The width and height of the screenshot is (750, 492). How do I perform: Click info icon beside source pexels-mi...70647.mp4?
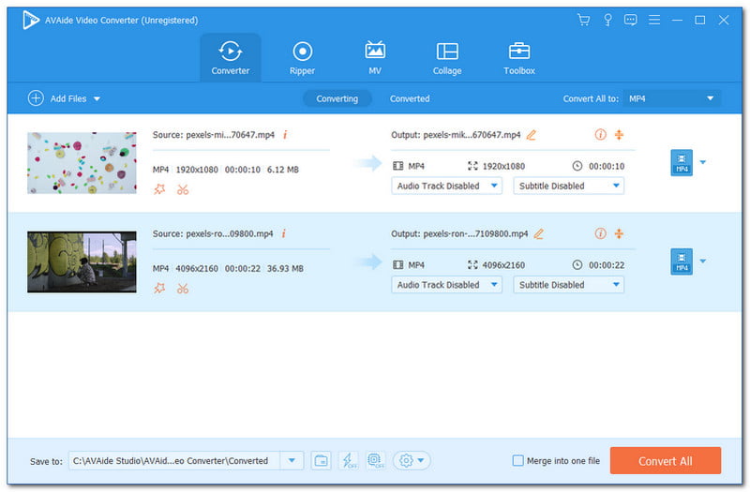coord(285,134)
